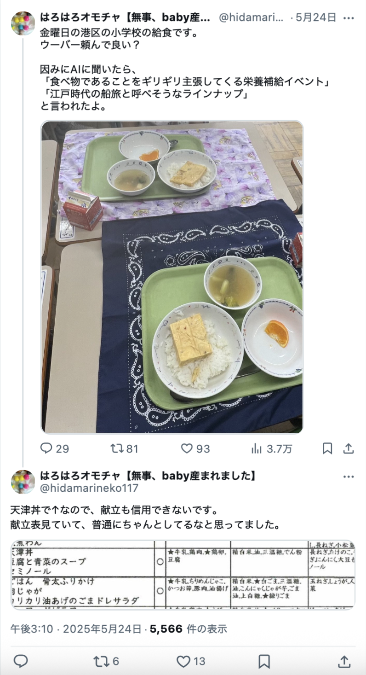Click the 5月24日 date link

316,17
